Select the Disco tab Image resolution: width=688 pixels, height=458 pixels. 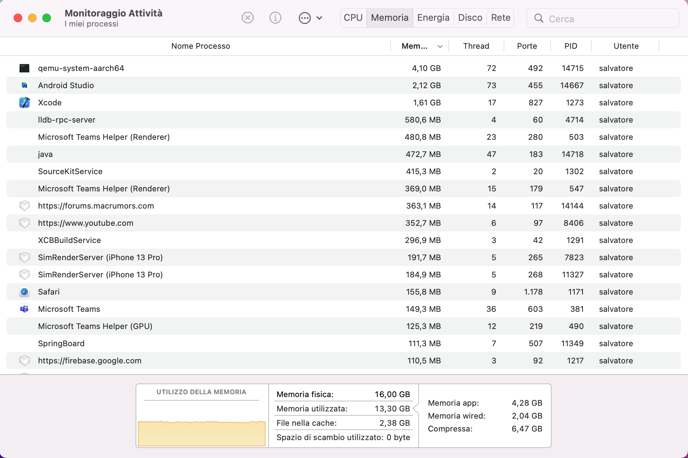point(470,18)
